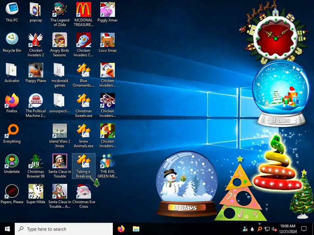This screenshot has height=235, width=314.
Task: Click the muted volume tray icon
Action: point(274,229)
